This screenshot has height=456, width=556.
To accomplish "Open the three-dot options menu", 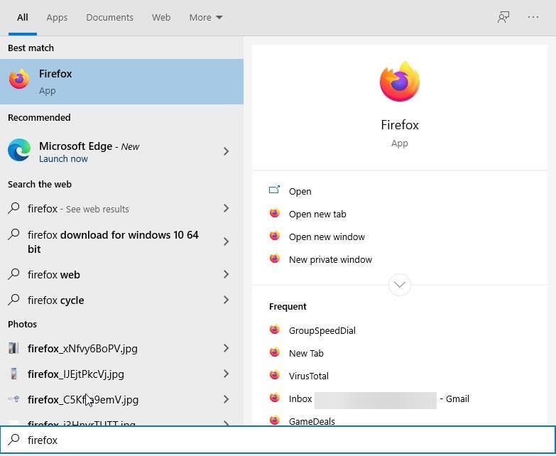I will click(x=533, y=17).
